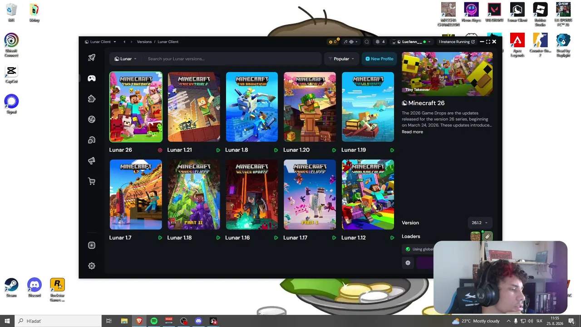Open Spotify from the taskbar

coord(154,321)
